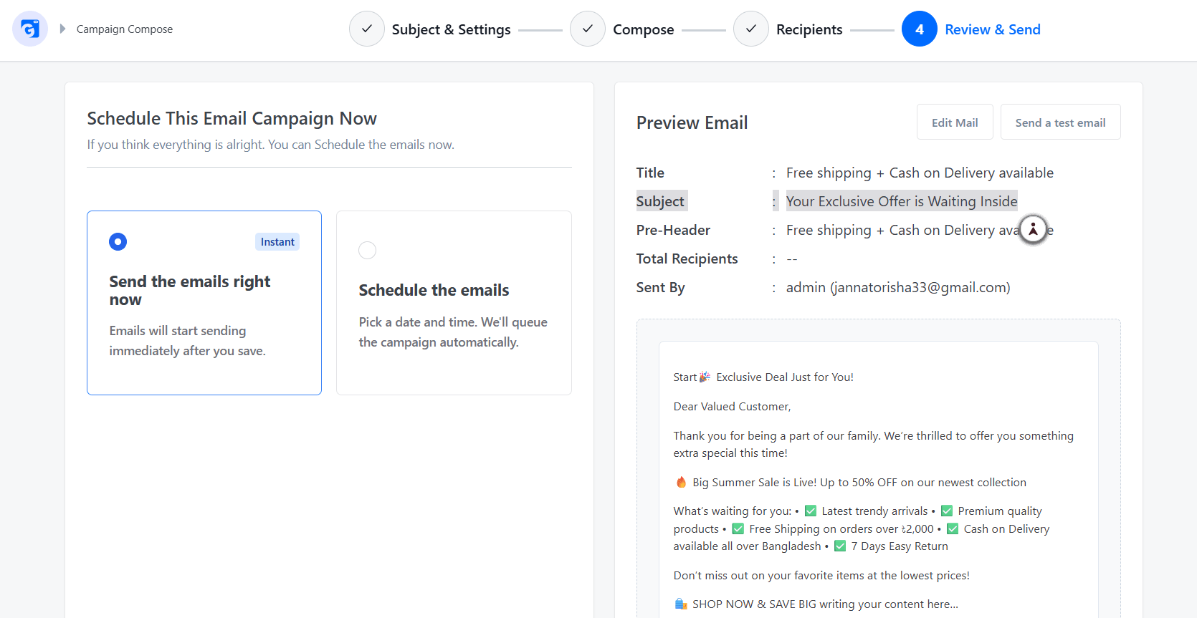Click Schedule This Email Campaign Now heading
Screen dimensions: 1197x618
pyautogui.click(x=232, y=118)
